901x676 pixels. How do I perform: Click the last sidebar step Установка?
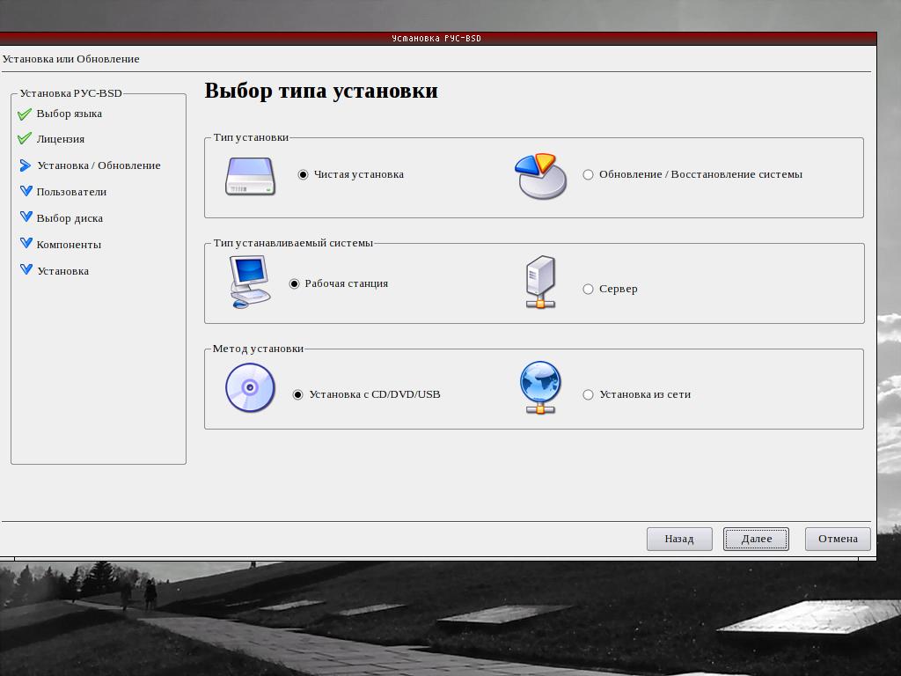(62, 271)
